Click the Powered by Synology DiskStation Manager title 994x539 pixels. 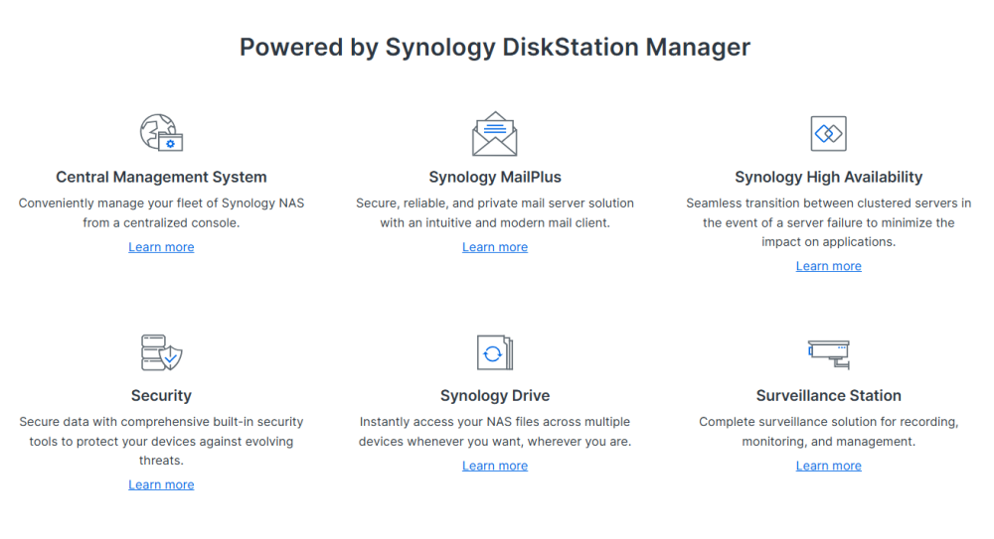(x=494, y=47)
